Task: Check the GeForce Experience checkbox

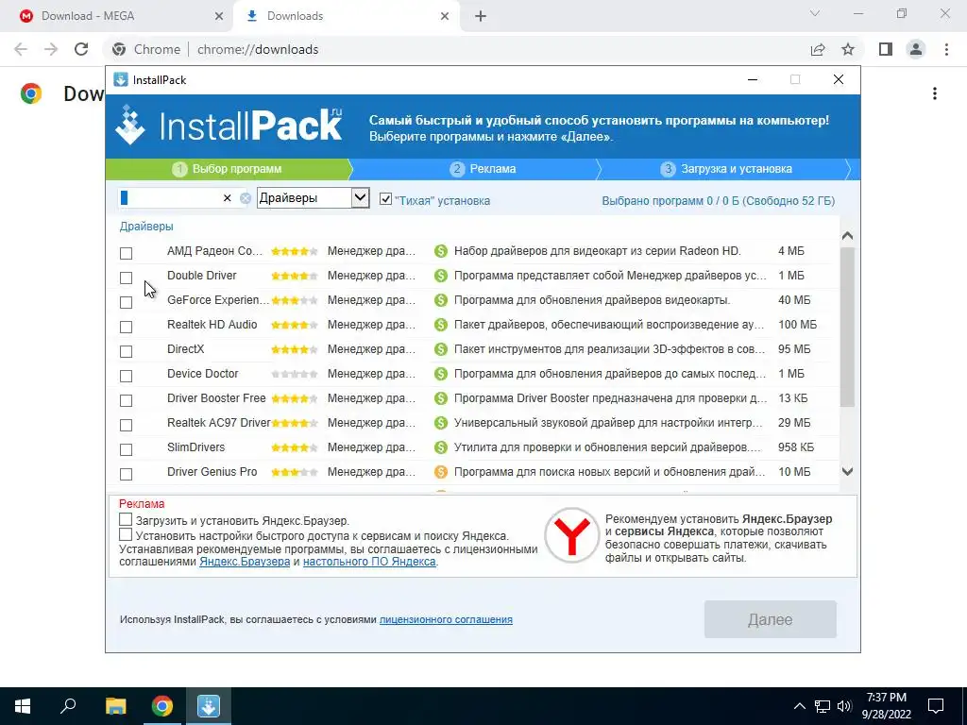Action: click(126, 303)
